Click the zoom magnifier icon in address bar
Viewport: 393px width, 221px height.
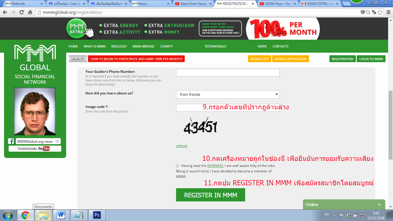pos(368,12)
